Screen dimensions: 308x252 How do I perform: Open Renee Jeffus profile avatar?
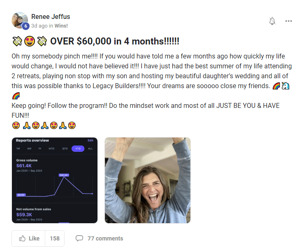pos(20,20)
